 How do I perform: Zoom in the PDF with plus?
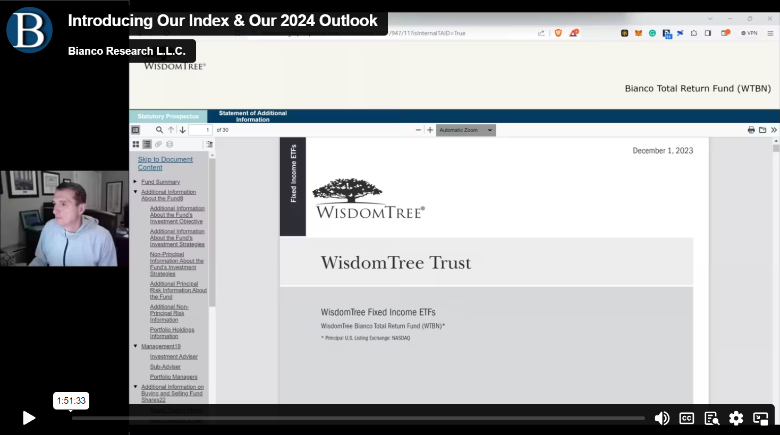[x=430, y=130]
